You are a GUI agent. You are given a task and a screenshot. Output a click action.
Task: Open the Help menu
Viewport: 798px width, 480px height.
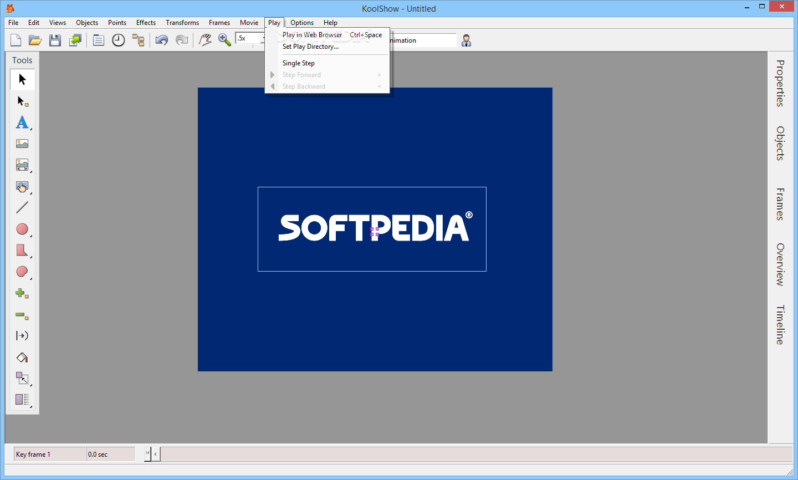click(x=330, y=23)
